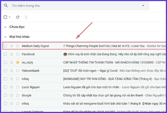Click the refresh inbox icon

[x=18, y=17]
